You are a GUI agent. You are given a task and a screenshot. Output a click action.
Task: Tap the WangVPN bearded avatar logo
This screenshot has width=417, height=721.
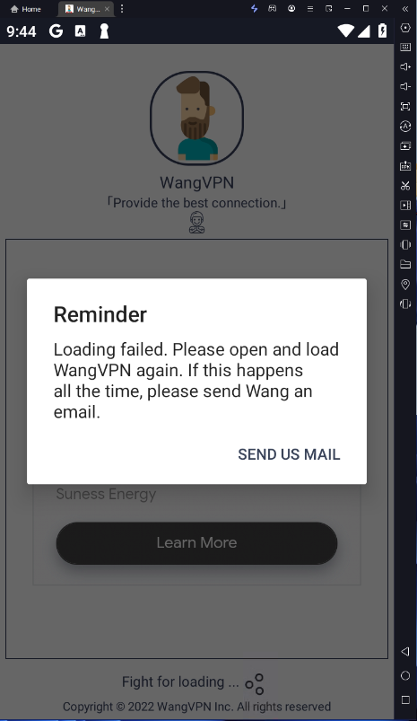(x=196, y=118)
